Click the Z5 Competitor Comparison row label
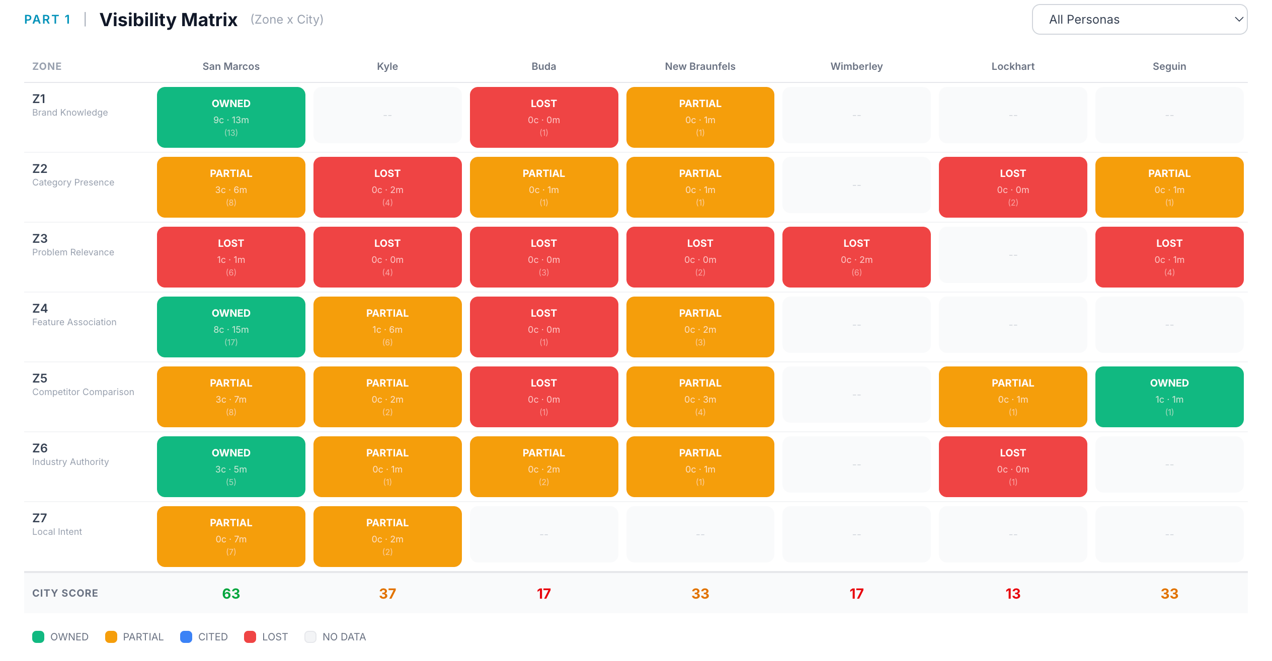The width and height of the screenshot is (1272, 661). (x=83, y=385)
